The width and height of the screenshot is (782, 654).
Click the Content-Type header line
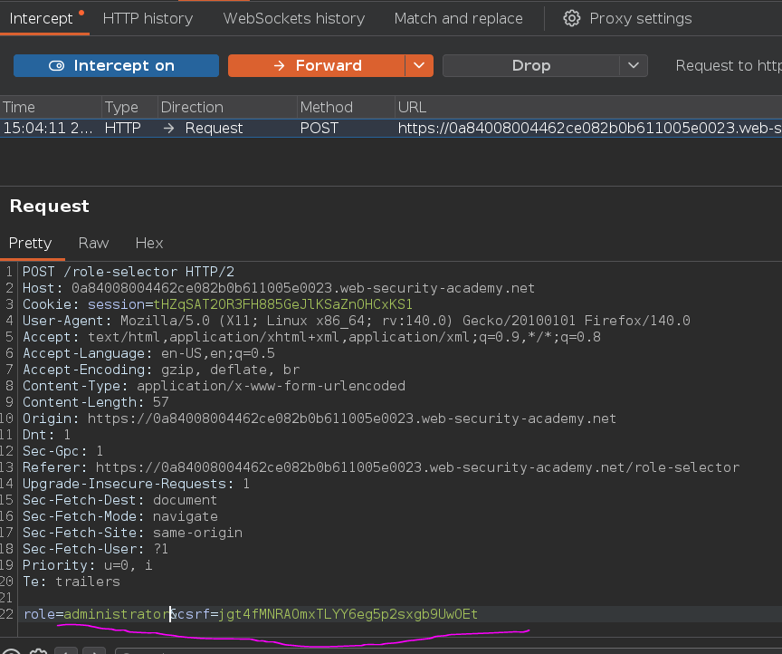coord(214,386)
